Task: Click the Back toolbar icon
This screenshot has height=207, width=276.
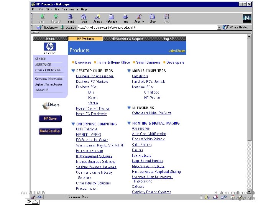Action: point(42,18)
